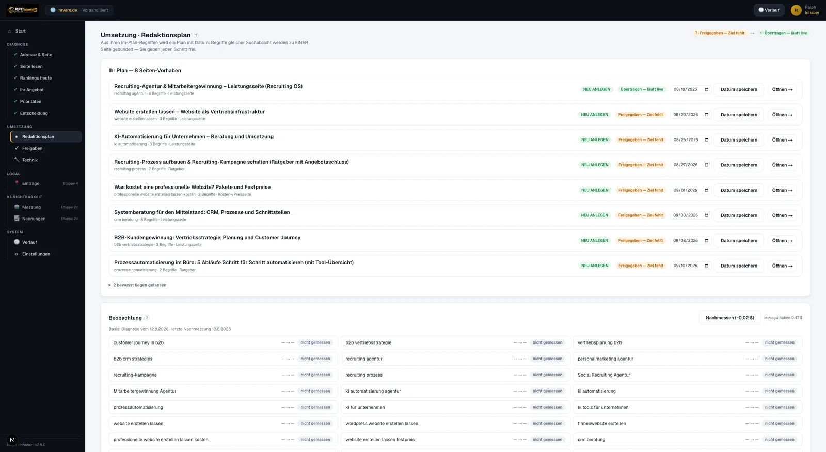Viewport: 826px width, 452px height.
Task: Click the robot icon beside Messung
Action: [x=17, y=207]
